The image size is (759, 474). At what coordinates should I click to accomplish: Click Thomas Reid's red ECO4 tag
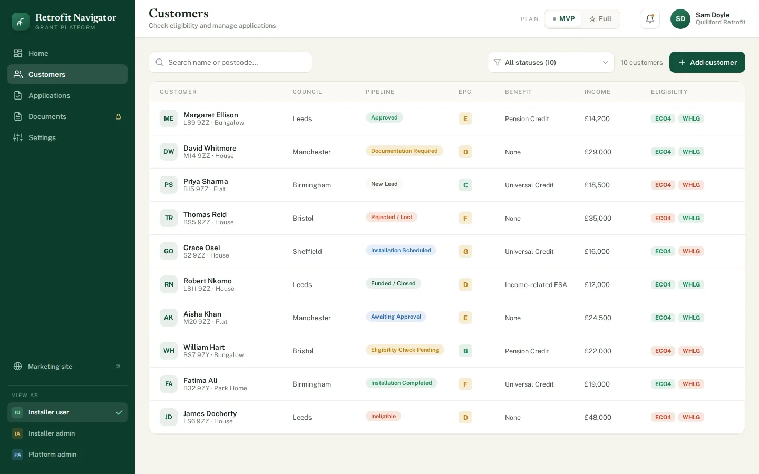click(663, 218)
